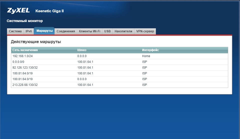240x139 pixels.
Task: Go to the Клиенты Wi-Fi tab
Action: (x=90, y=31)
